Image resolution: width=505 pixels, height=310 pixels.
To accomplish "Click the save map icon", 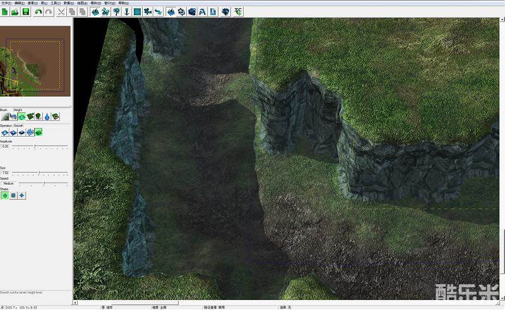I will 26,12.
